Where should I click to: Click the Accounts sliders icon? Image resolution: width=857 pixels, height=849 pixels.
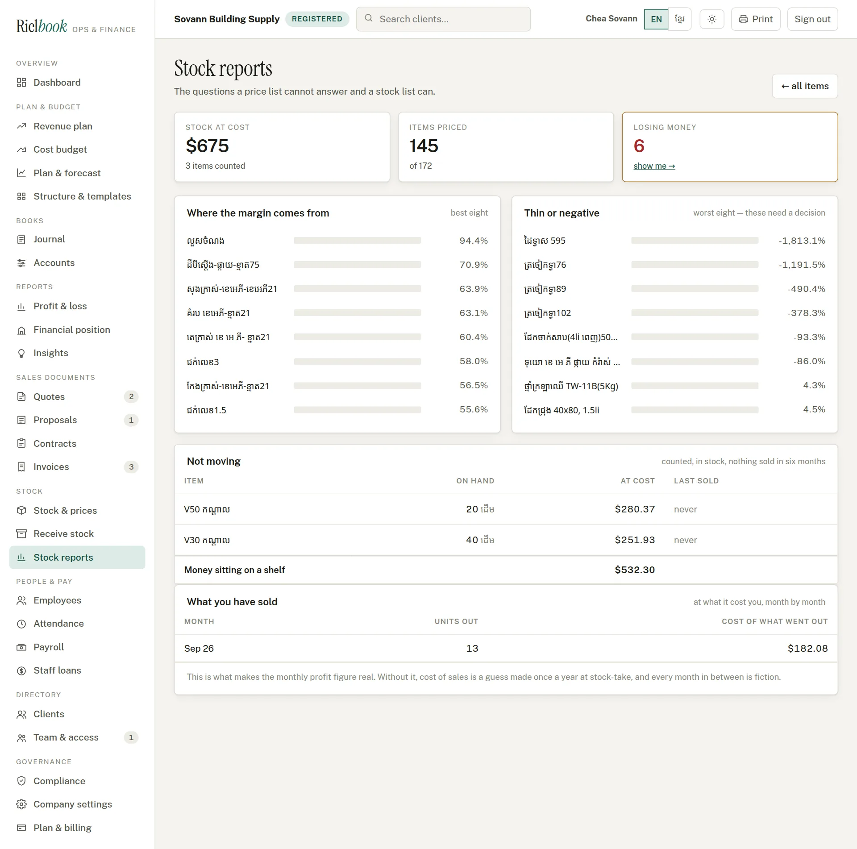[x=21, y=263]
